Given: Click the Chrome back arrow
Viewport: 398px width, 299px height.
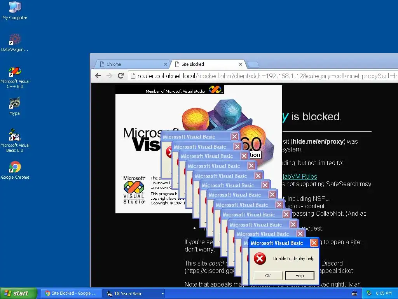Looking at the screenshot, I should pyautogui.click(x=98, y=76).
